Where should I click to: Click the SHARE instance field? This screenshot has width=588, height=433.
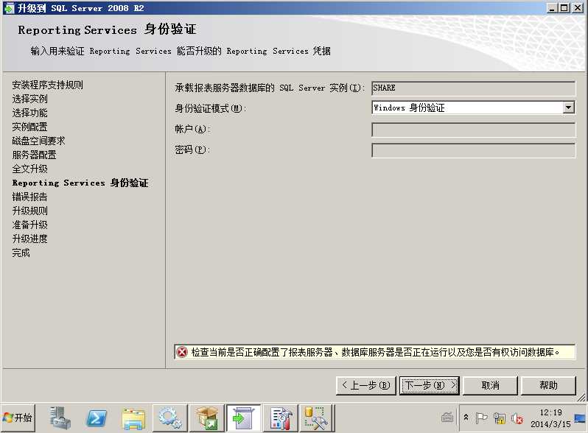pos(473,88)
